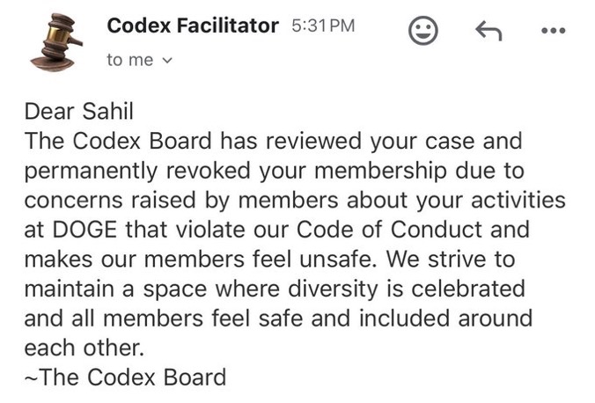Reply using the curved arrow icon
This screenshot has width=595, height=403.
point(488,33)
